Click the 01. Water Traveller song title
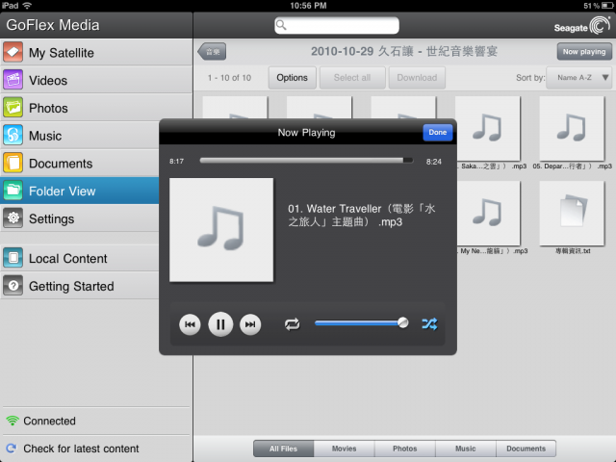This screenshot has height=462, width=616. pos(362,216)
